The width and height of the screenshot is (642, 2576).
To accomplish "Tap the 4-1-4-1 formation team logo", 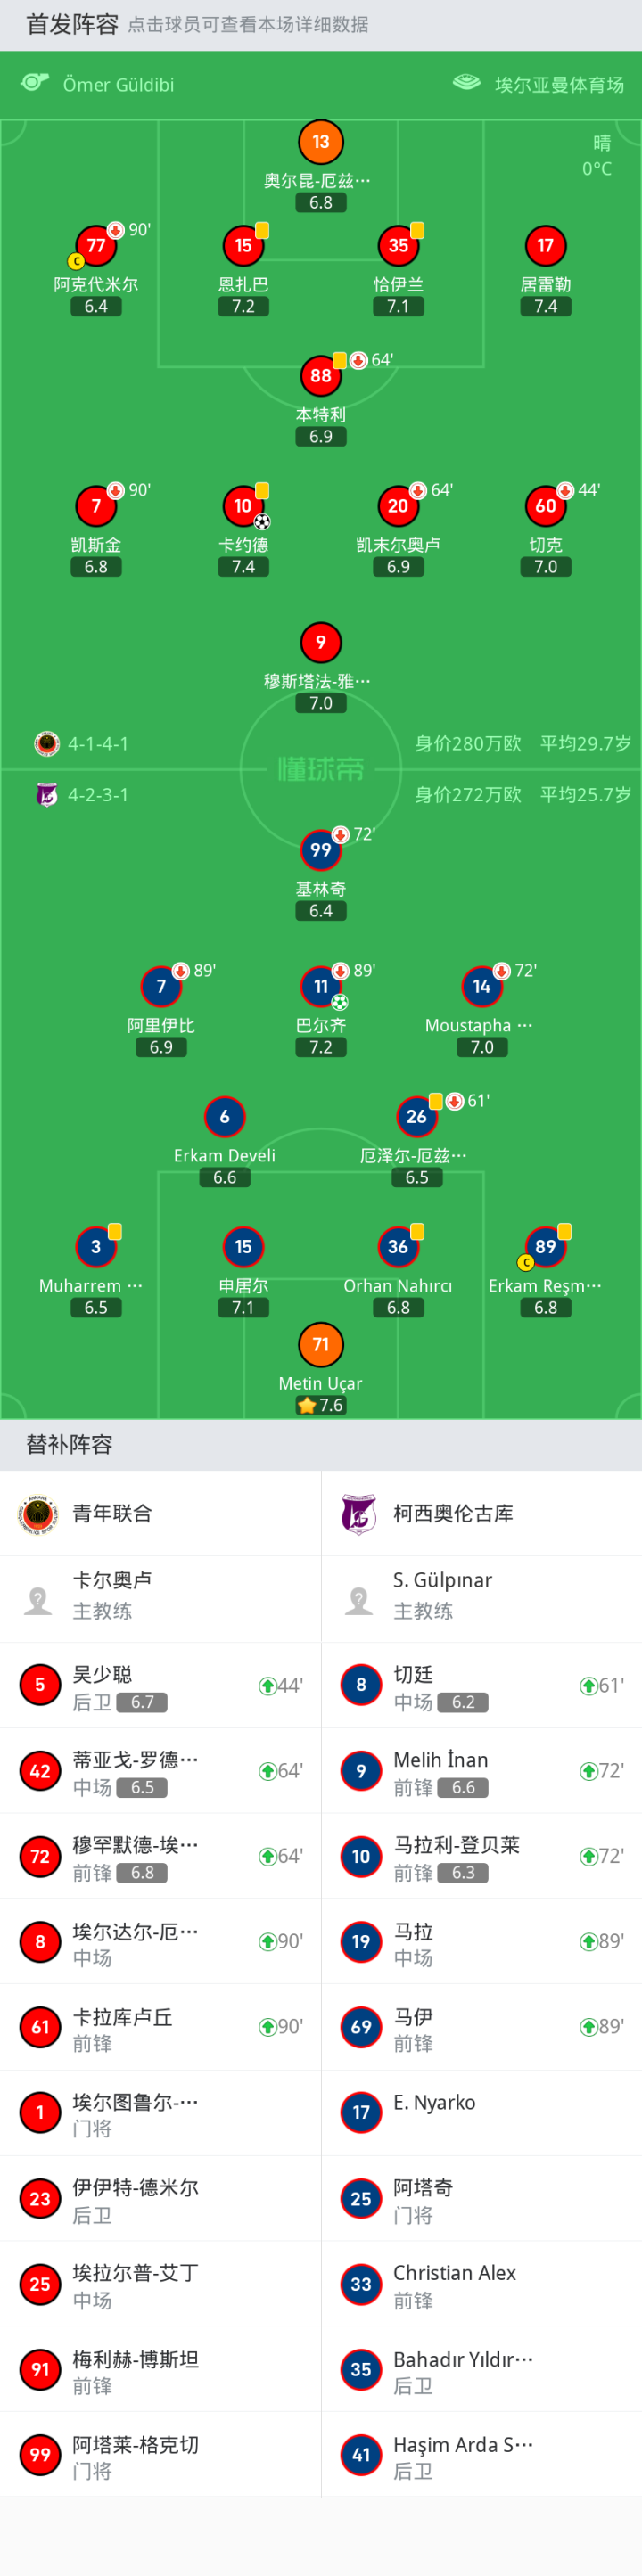I will tap(46, 744).
